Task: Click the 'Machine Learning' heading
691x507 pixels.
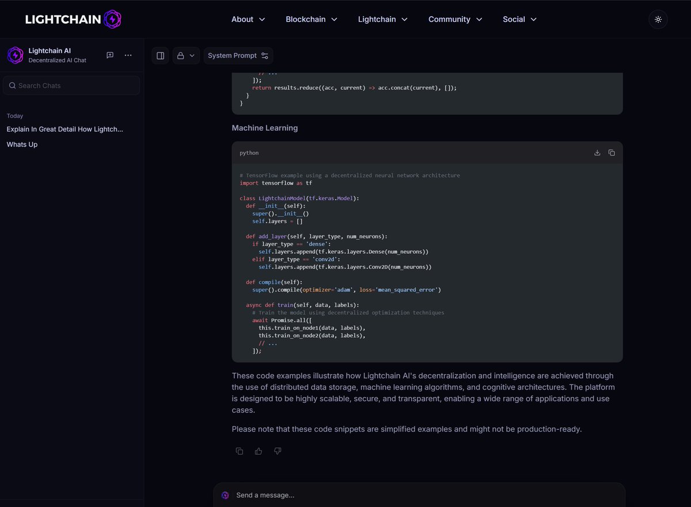Action: 265,128
